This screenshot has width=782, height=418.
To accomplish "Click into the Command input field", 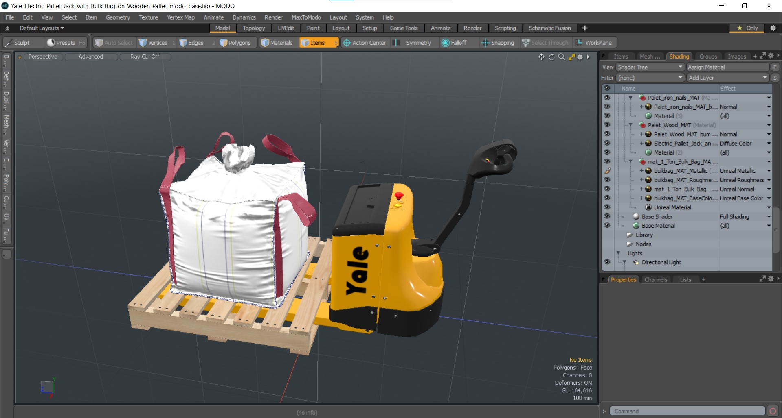I will 688,411.
